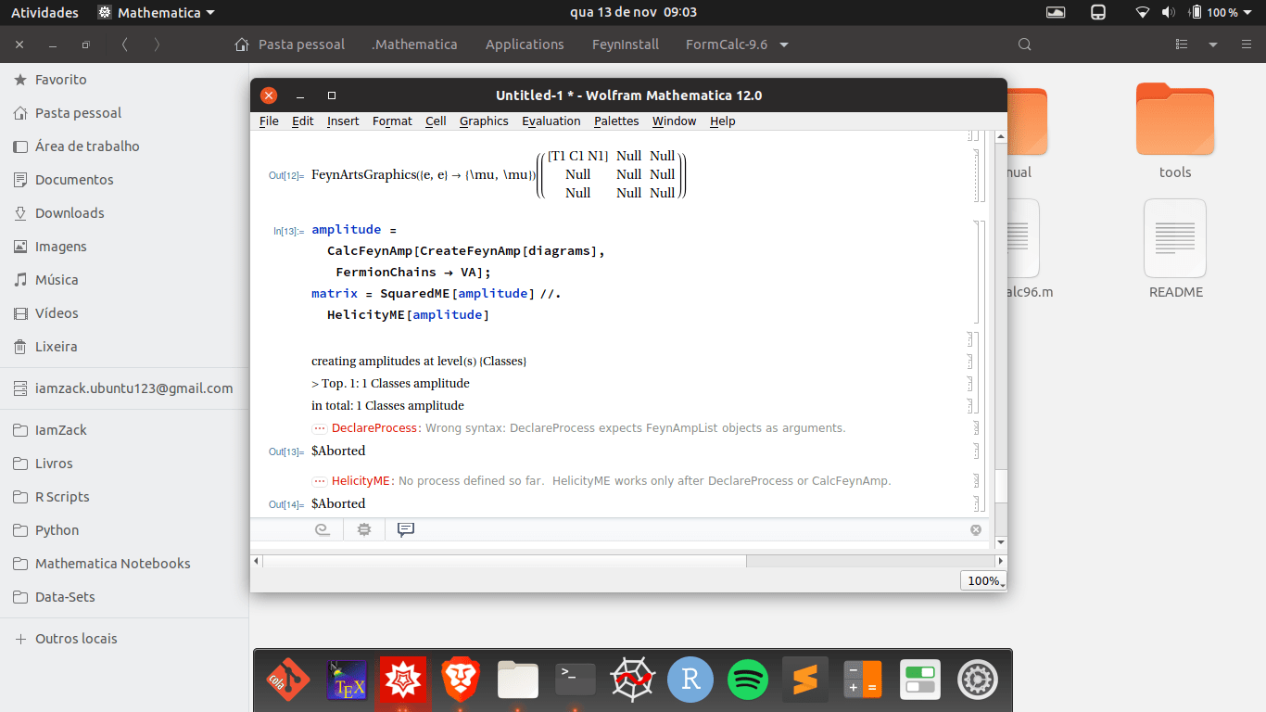
Task: Dismiss status bar messages with the X icon
Action: click(975, 529)
